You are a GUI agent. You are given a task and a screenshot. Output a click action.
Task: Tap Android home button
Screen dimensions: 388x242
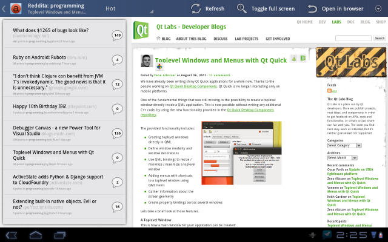pyautogui.click(x=36, y=235)
